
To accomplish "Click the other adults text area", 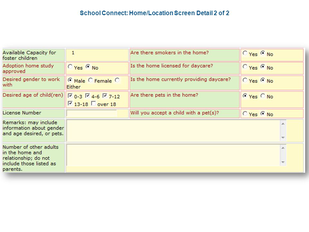I will pyautogui.click(x=173, y=155).
